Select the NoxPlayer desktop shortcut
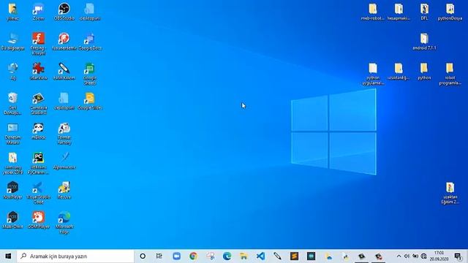Viewport: 468px width, 263px height. pyautogui.click(x=12, y=190)
